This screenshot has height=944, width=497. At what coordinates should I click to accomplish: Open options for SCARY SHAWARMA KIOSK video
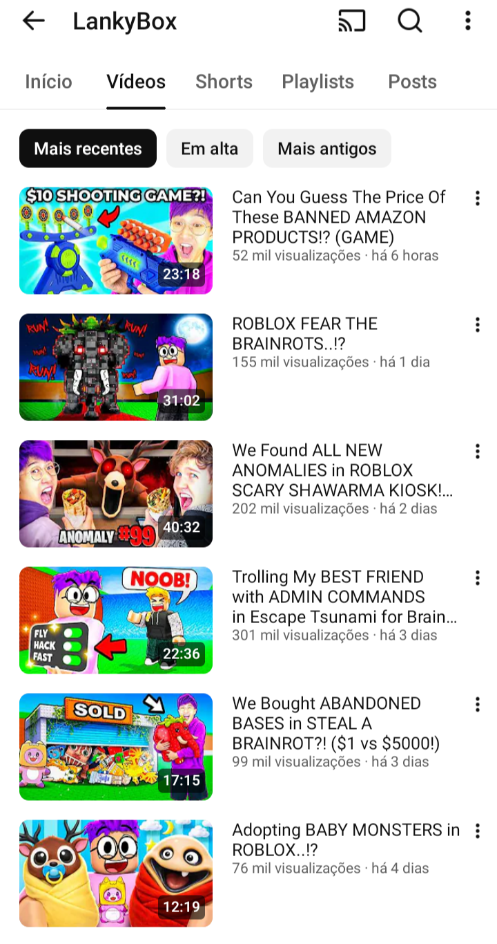[x=477, y=452]
